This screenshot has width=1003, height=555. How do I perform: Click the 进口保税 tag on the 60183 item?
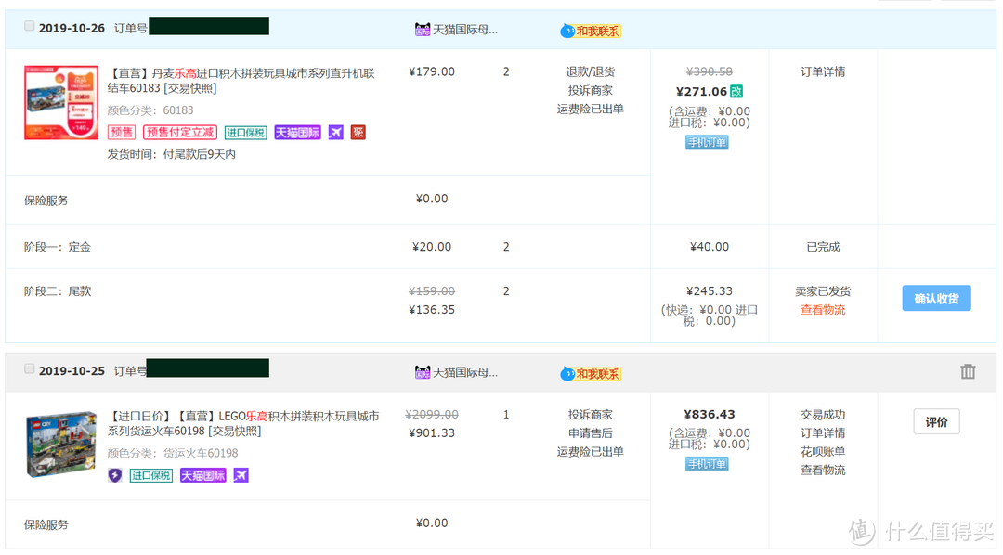click(245, 133)
